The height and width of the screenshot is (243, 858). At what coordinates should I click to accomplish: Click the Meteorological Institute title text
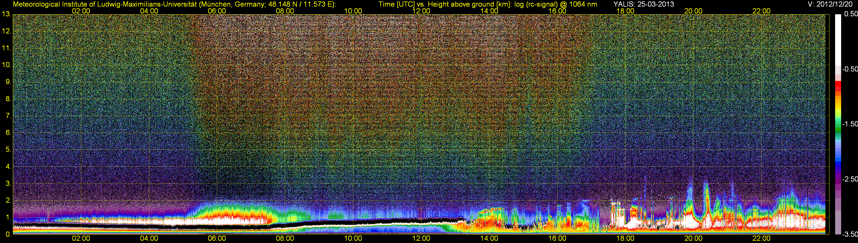coord(174,4)
